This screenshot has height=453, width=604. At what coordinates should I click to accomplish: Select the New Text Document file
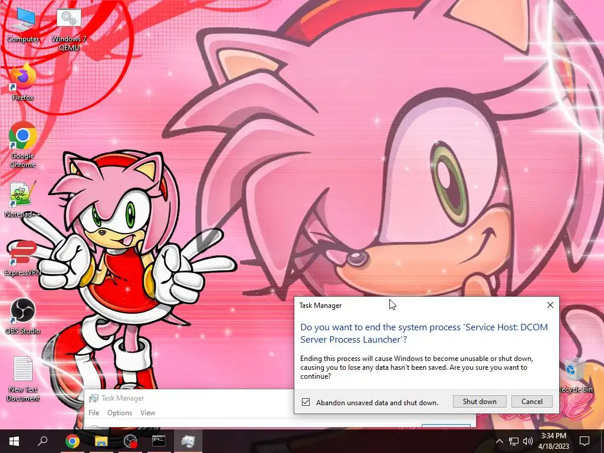tap(23, 379)
